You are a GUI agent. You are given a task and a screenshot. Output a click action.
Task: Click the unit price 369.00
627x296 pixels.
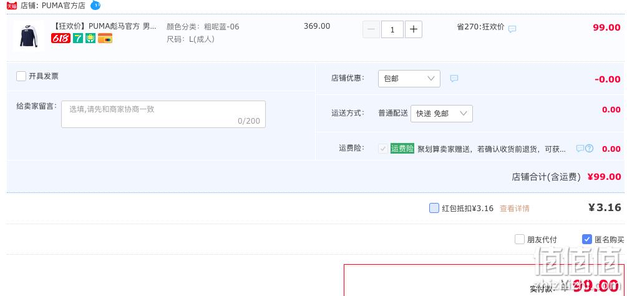pos(317,26)
